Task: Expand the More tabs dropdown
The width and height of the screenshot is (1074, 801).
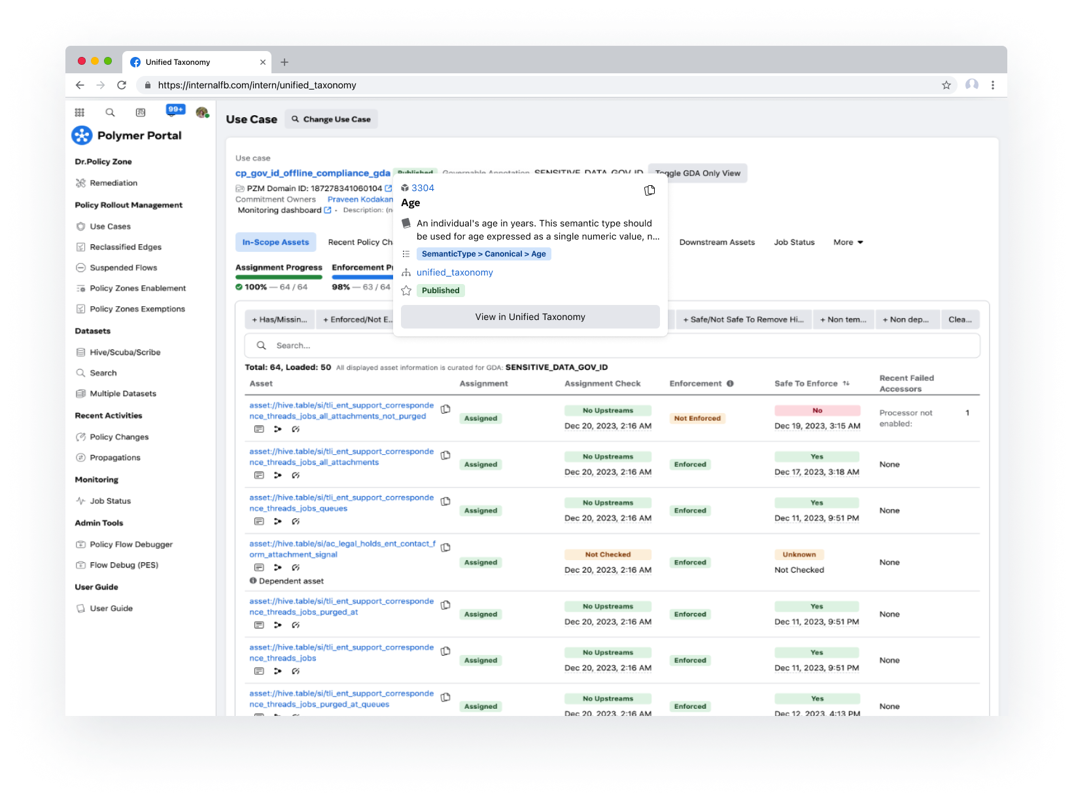Action: [x=848, y=242]
